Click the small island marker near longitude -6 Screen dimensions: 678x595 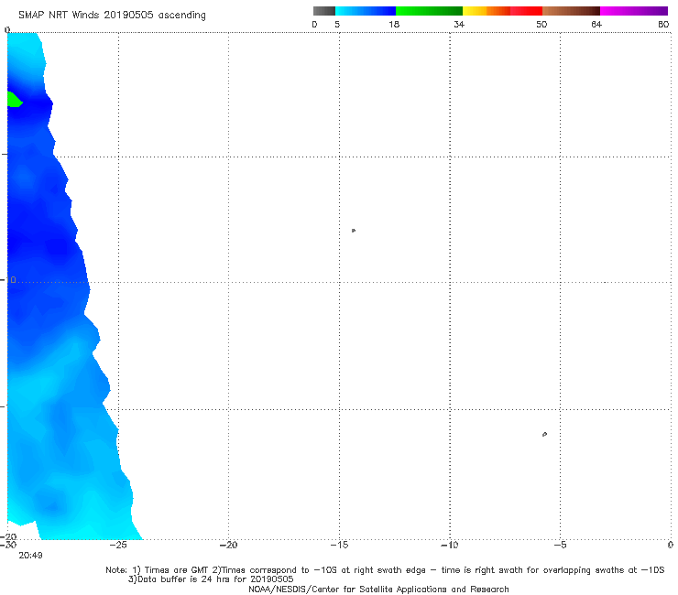pos(544,434)
